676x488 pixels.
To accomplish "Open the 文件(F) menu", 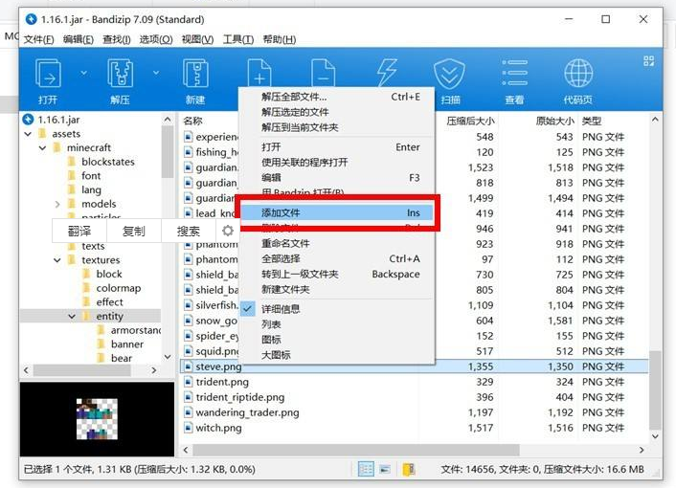I will [x=38, y=39].
